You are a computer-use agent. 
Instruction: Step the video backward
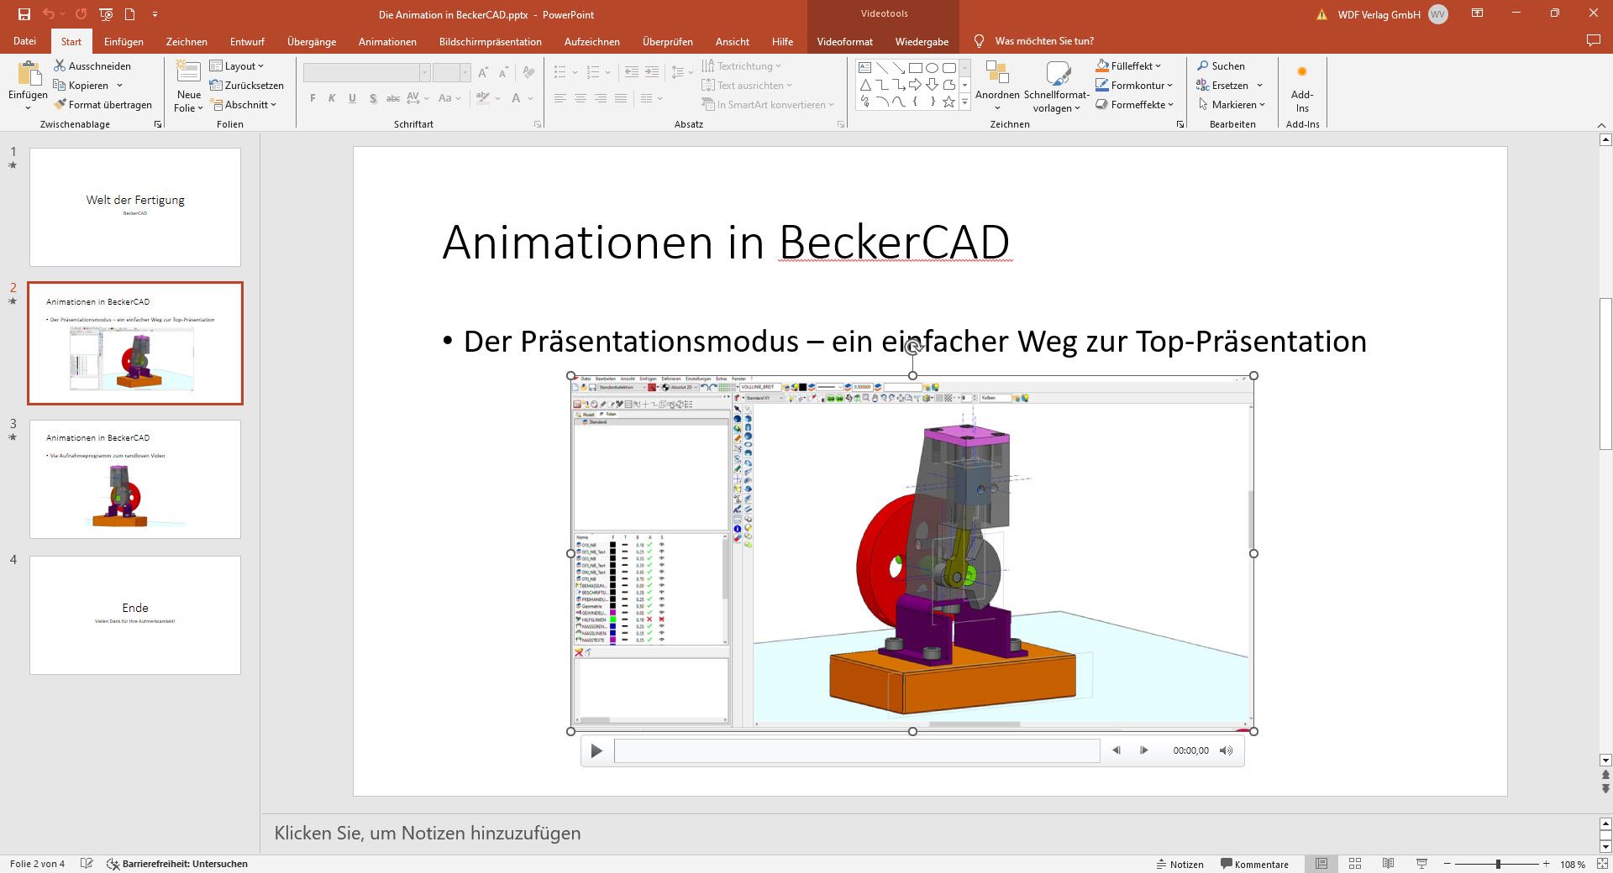[1116, 750]
